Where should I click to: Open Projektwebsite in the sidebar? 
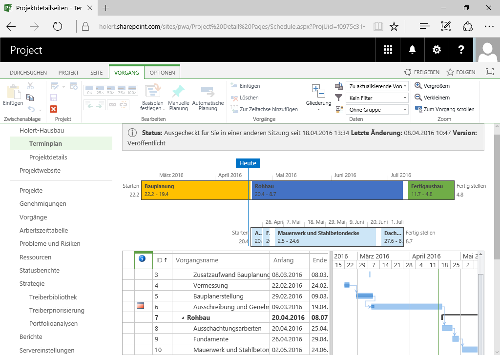pos(40,170)
